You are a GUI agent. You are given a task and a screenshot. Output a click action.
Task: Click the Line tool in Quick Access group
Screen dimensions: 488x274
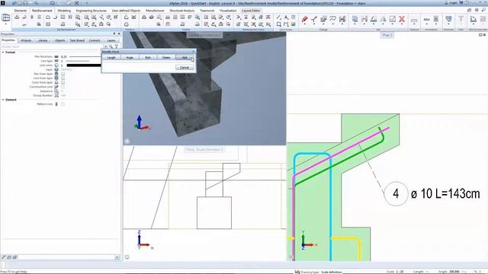tap(278, 18)
